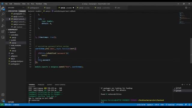This screenshot has width=192, height=108.
Task: Switch to the Debug Console tab
Action: coord(60,85)
